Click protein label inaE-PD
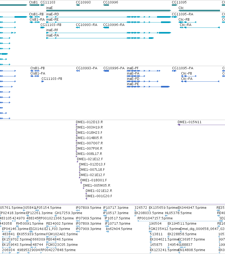The image size is (225, 254). click(133, 79)
